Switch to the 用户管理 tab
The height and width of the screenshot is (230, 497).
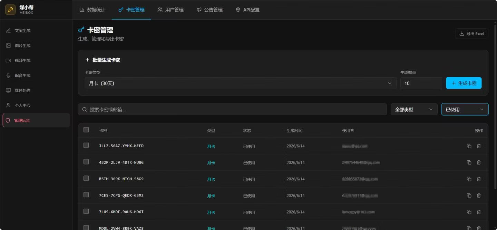coord(170,10)
